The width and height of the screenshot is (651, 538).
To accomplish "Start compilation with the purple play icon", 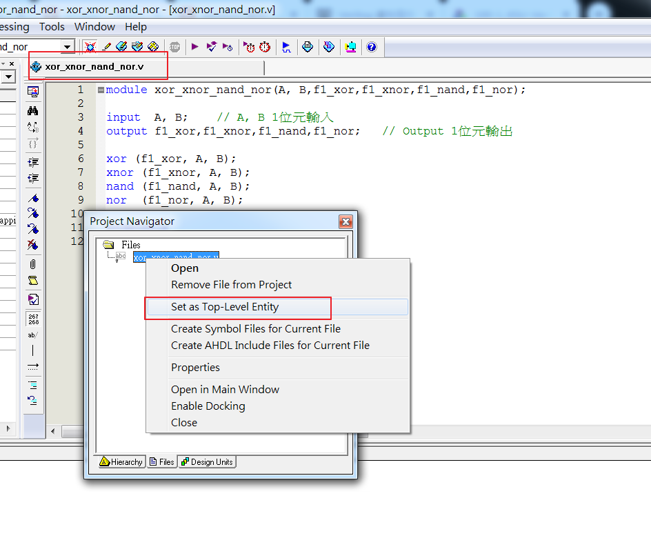I will click(x=195, y=46).
